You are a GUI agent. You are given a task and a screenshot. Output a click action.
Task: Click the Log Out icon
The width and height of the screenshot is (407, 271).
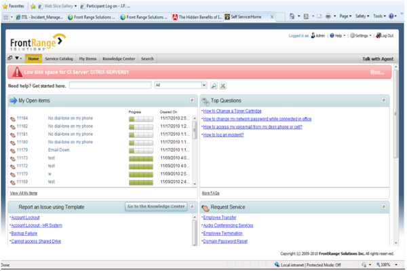[x=379, y=35]
